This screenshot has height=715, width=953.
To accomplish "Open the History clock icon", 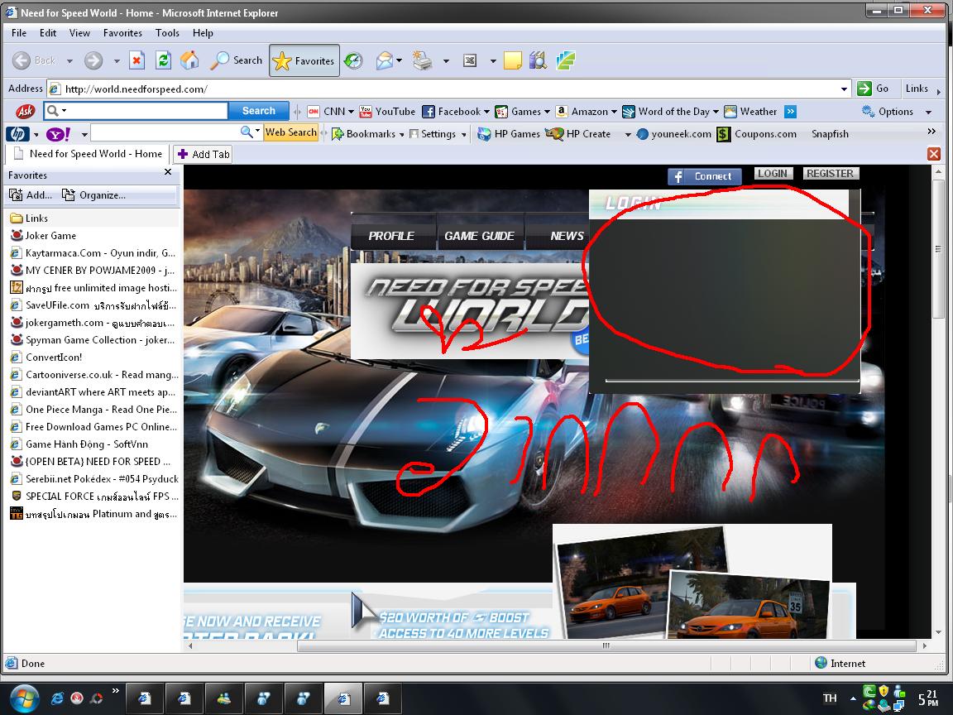I will (354, 60).
